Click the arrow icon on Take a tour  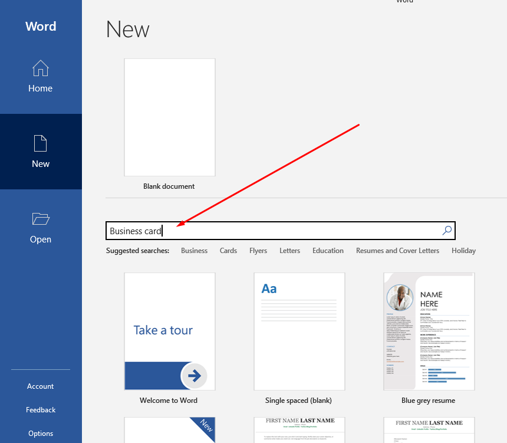(194, 375)
